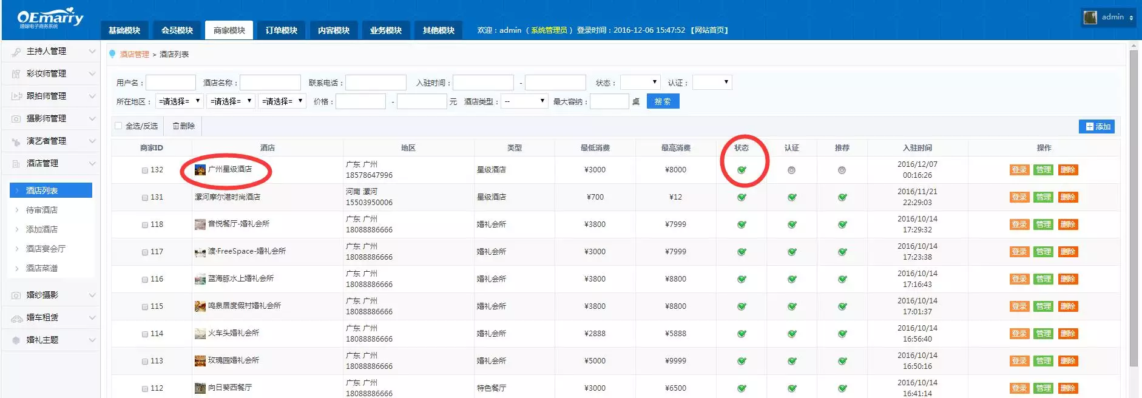Select checkbox for merchant ID 117

[x=145, y=252]
